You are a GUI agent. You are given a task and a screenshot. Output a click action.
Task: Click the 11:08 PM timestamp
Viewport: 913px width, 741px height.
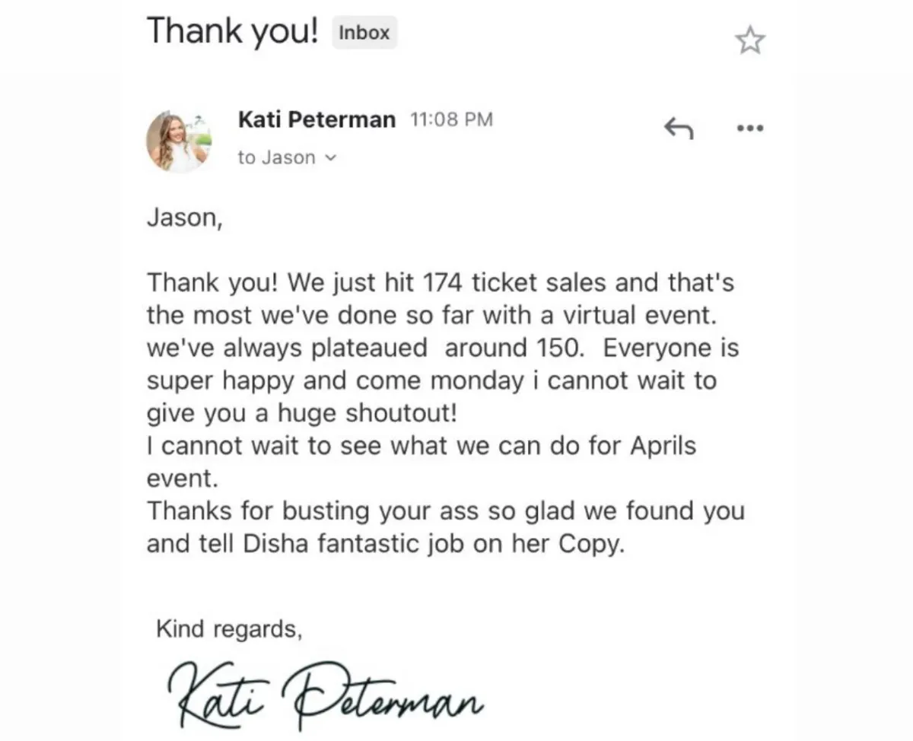click(x=451, y=119)
